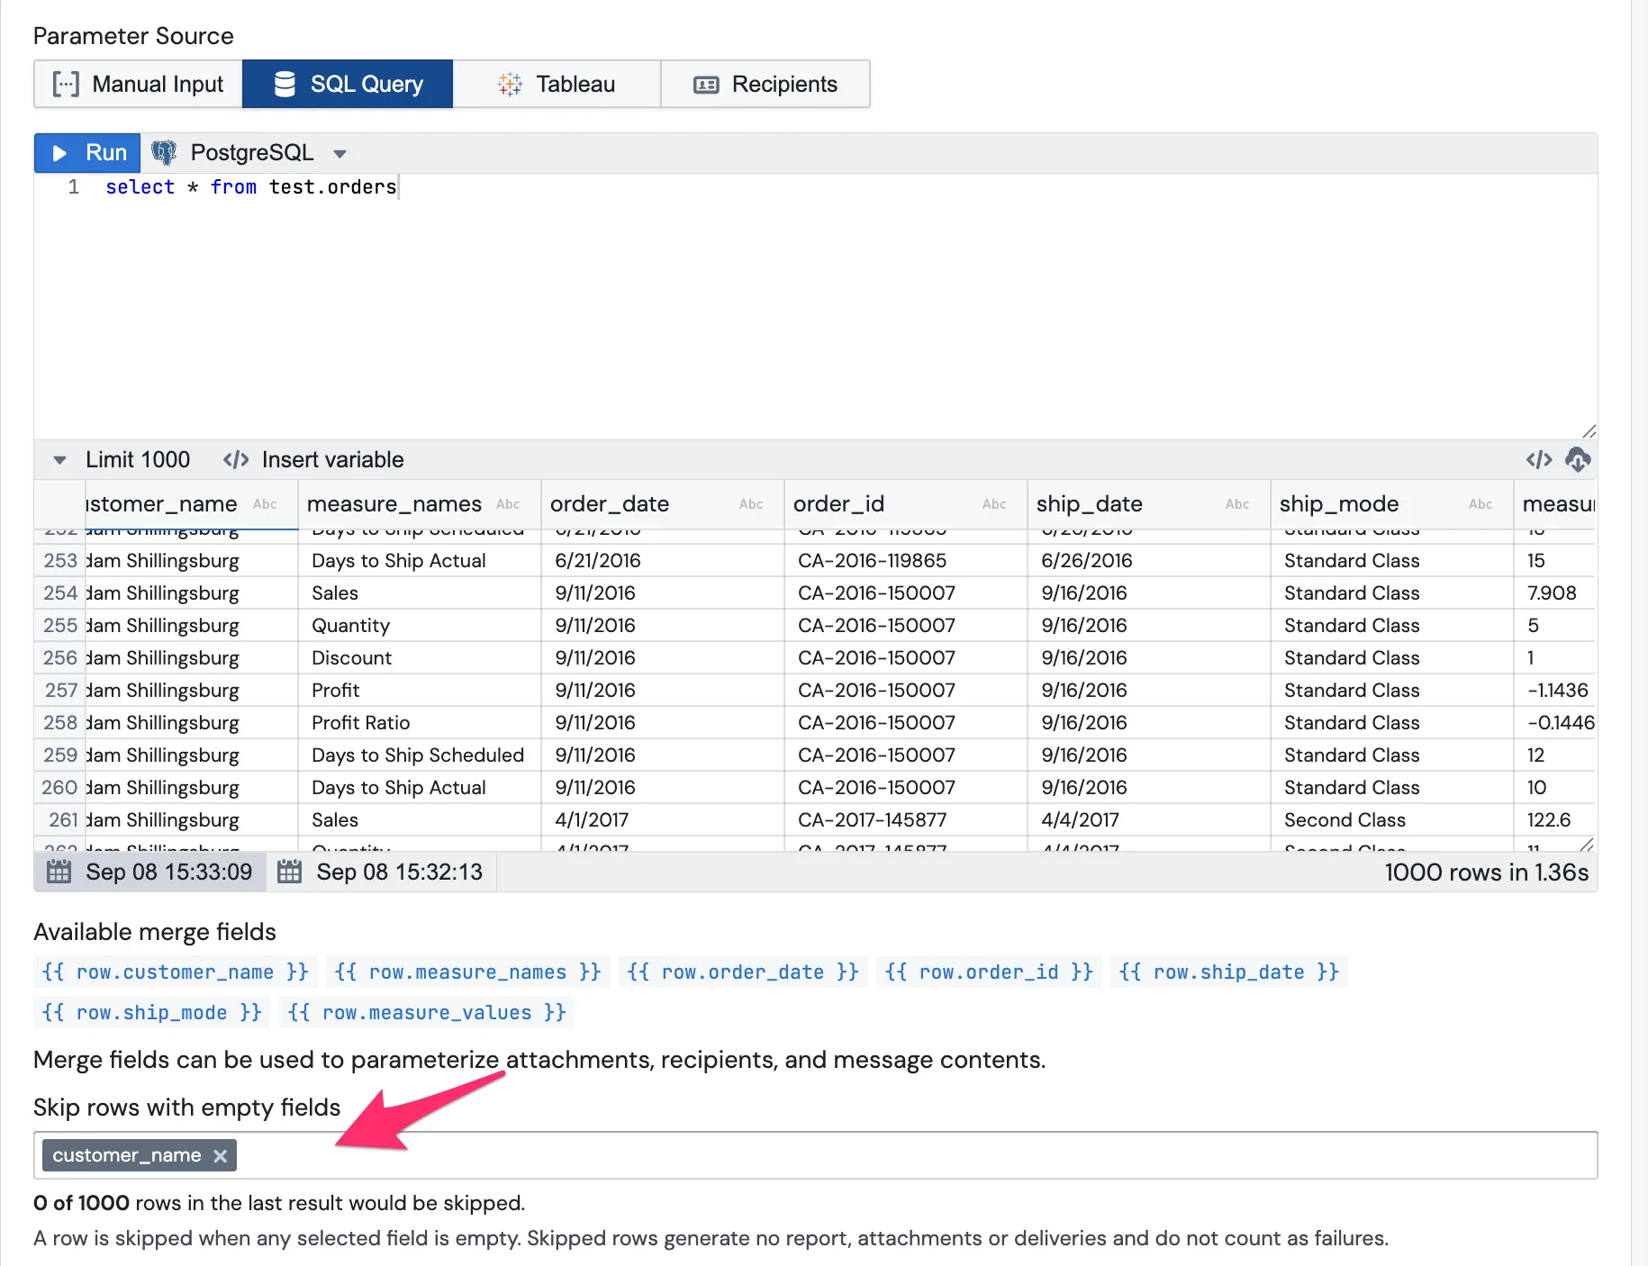Select the SQL Query tab

(x=348, y=84)
